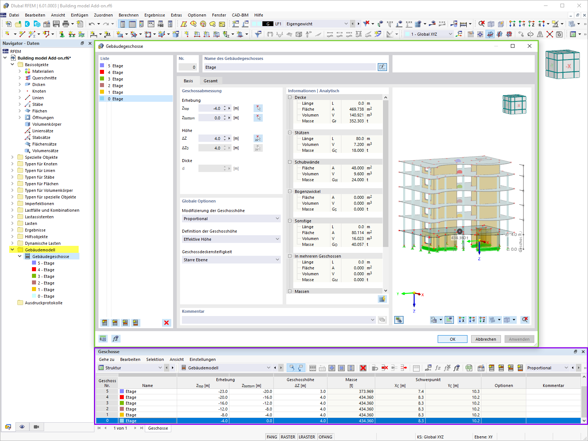Select 4 - Etage in navigator tree

[46, 270]
